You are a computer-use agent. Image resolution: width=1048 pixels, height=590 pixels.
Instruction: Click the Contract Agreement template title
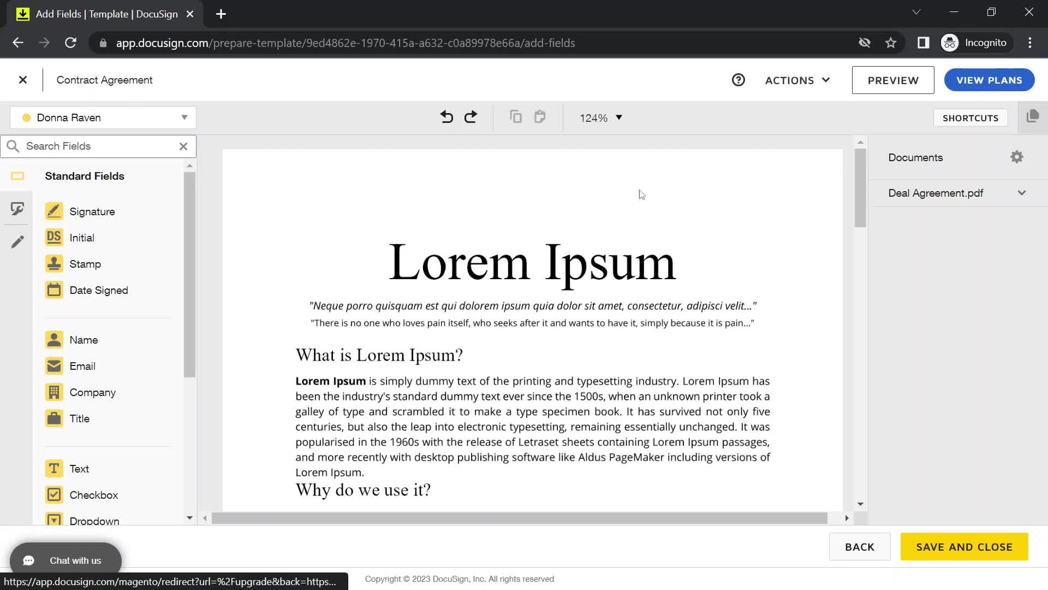pos(104,80)
